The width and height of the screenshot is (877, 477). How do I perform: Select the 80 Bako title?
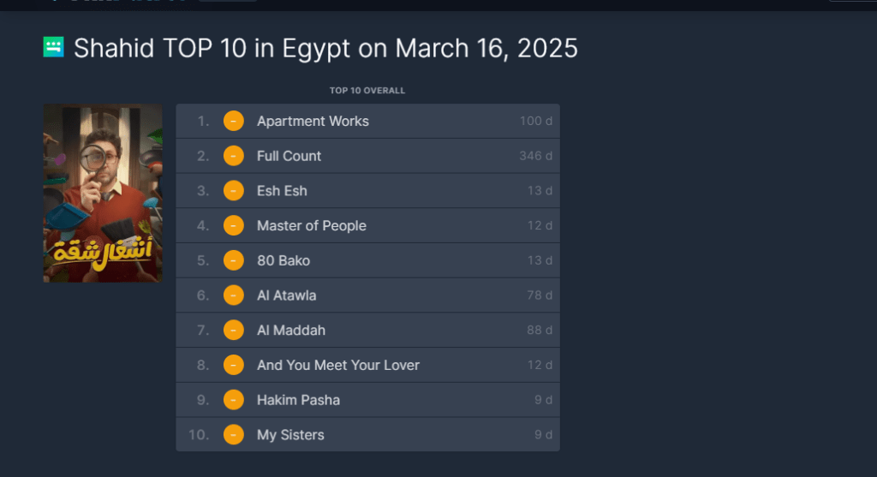pyautogui.click(x=283, y=260)
